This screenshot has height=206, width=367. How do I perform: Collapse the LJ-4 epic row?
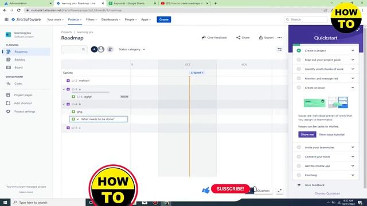click(x=64, y=104)
